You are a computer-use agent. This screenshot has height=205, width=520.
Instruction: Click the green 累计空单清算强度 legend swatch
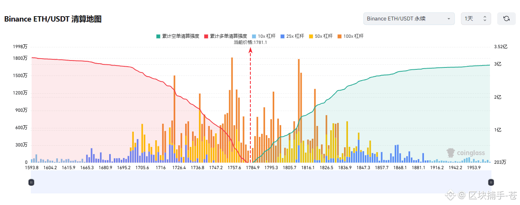[x=158, y=36]
